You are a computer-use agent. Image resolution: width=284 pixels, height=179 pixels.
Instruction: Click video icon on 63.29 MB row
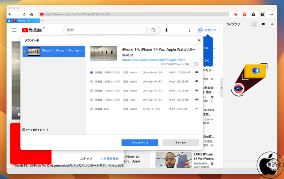197,81
